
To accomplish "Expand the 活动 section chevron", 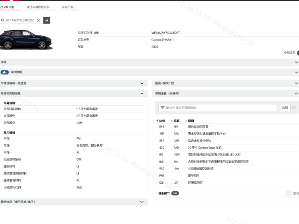I will 296,62.
